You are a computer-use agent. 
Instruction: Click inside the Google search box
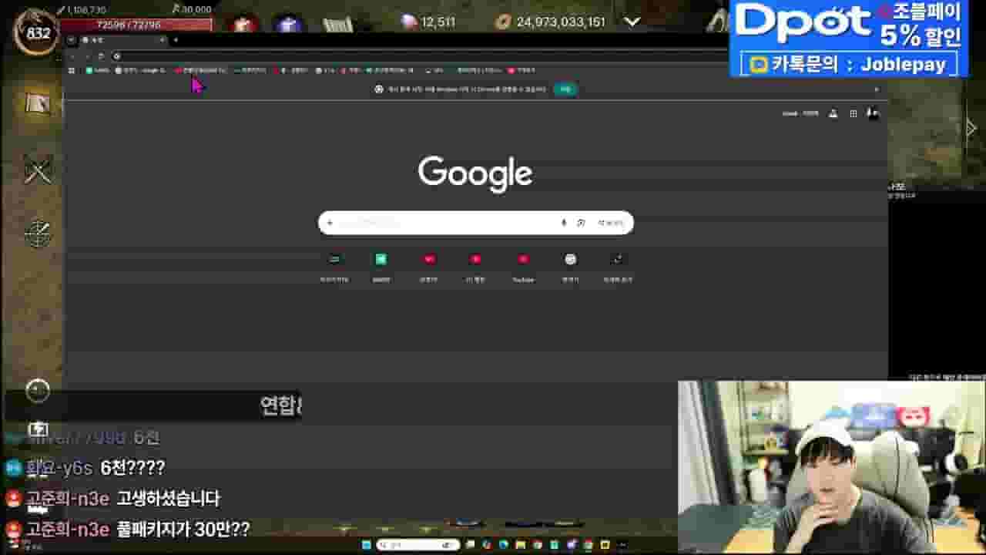[x=475, y=223]
